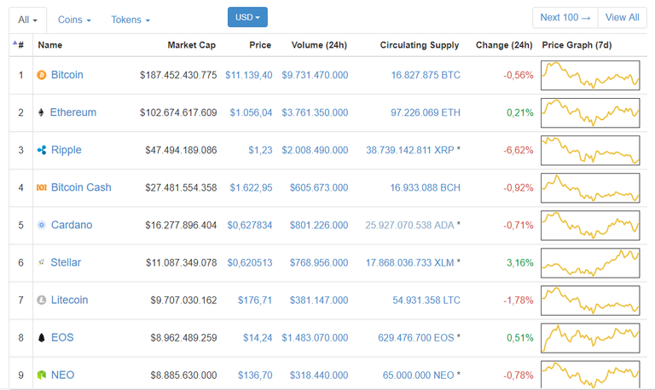
Task: Click Bitcoin price $11.139,40
Action: (248, 75)
